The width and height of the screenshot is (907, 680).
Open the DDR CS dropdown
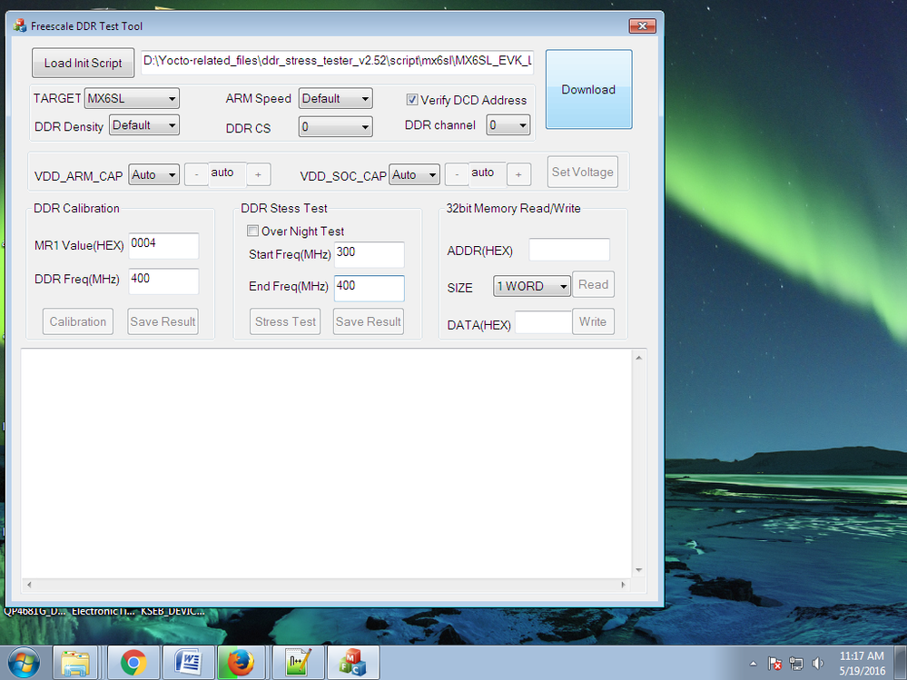336,126
